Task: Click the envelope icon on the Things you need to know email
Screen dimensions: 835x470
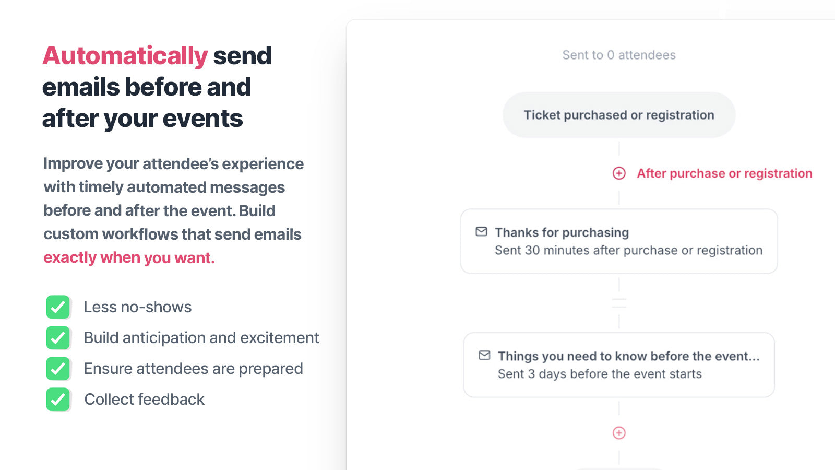Action: click(x=484, y=355)
